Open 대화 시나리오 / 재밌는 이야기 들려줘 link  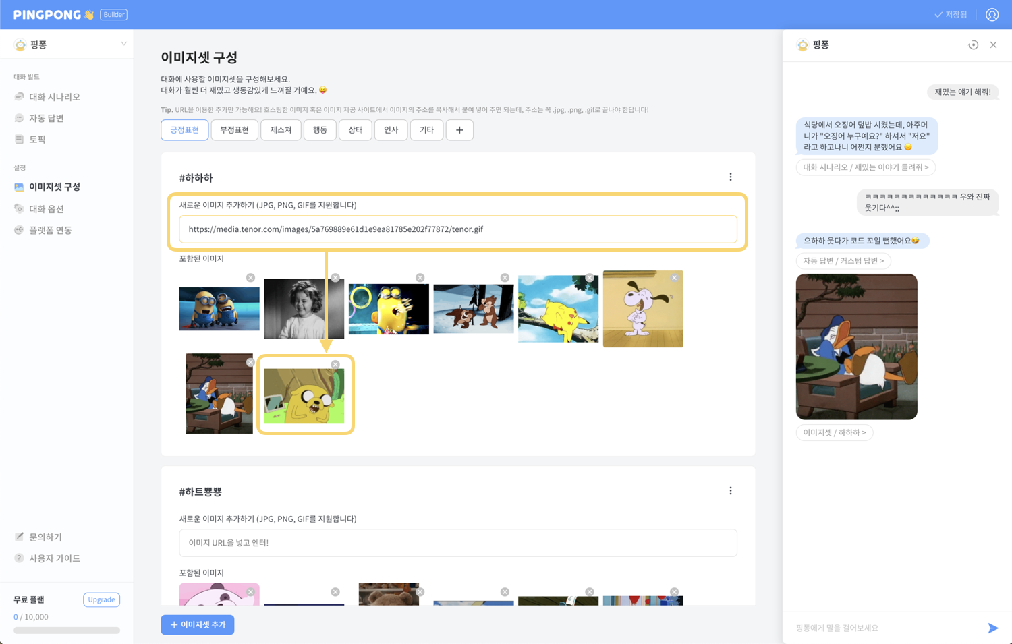click(x=866, y=167)
